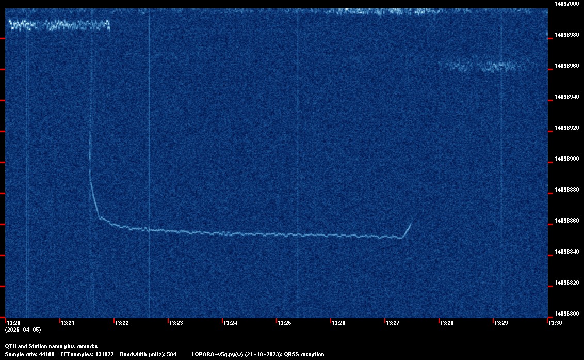The width and height of the screenshot is (584, 360).
Task: Click the 14096900 frequency label
Action: click(x=567, y=159)
